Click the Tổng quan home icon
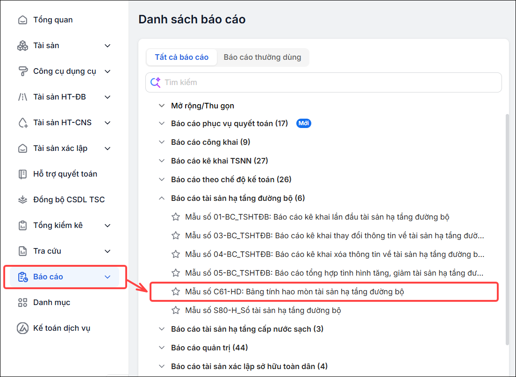Viewport: 516px width, 377px height. coord(22,20)
